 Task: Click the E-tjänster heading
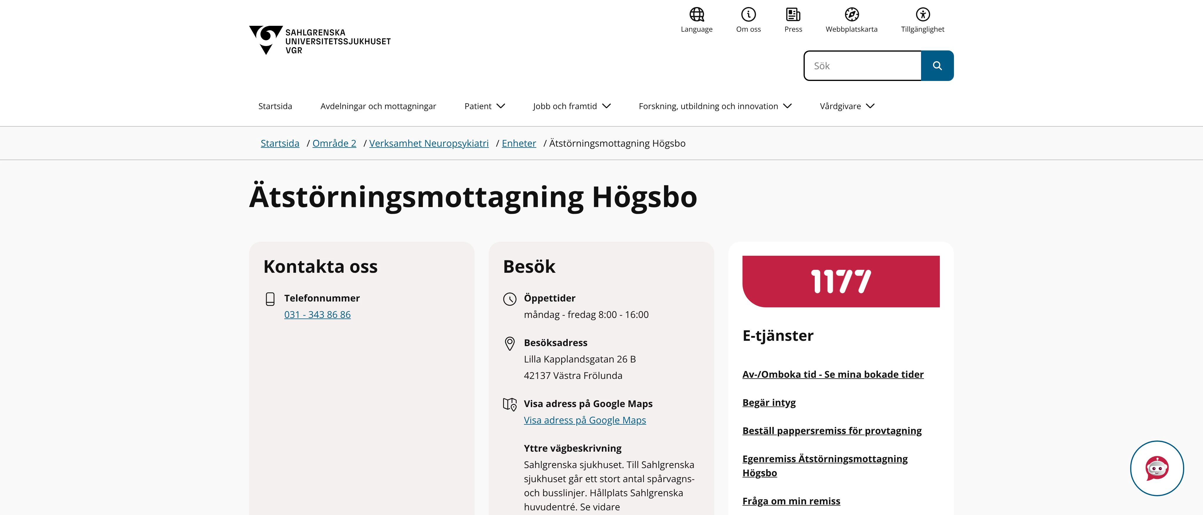click(x=777, y=336)
